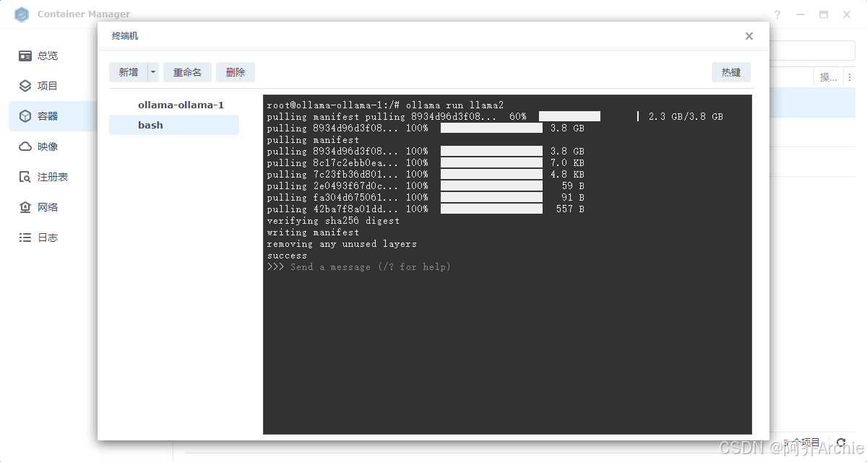Click the 项目 layers icon in sidebar
This screenshot has width=867, height=462.
click(25, 86)
